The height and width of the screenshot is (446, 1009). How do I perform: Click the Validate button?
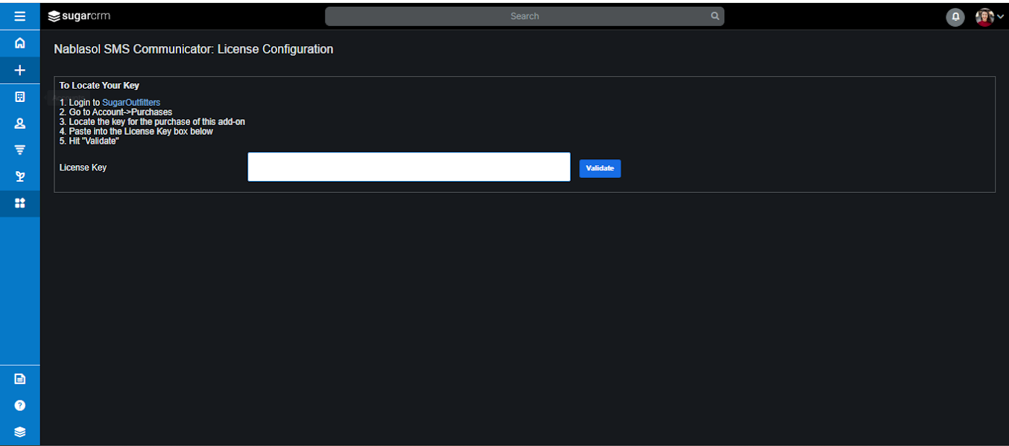click(x=600, y=168)
